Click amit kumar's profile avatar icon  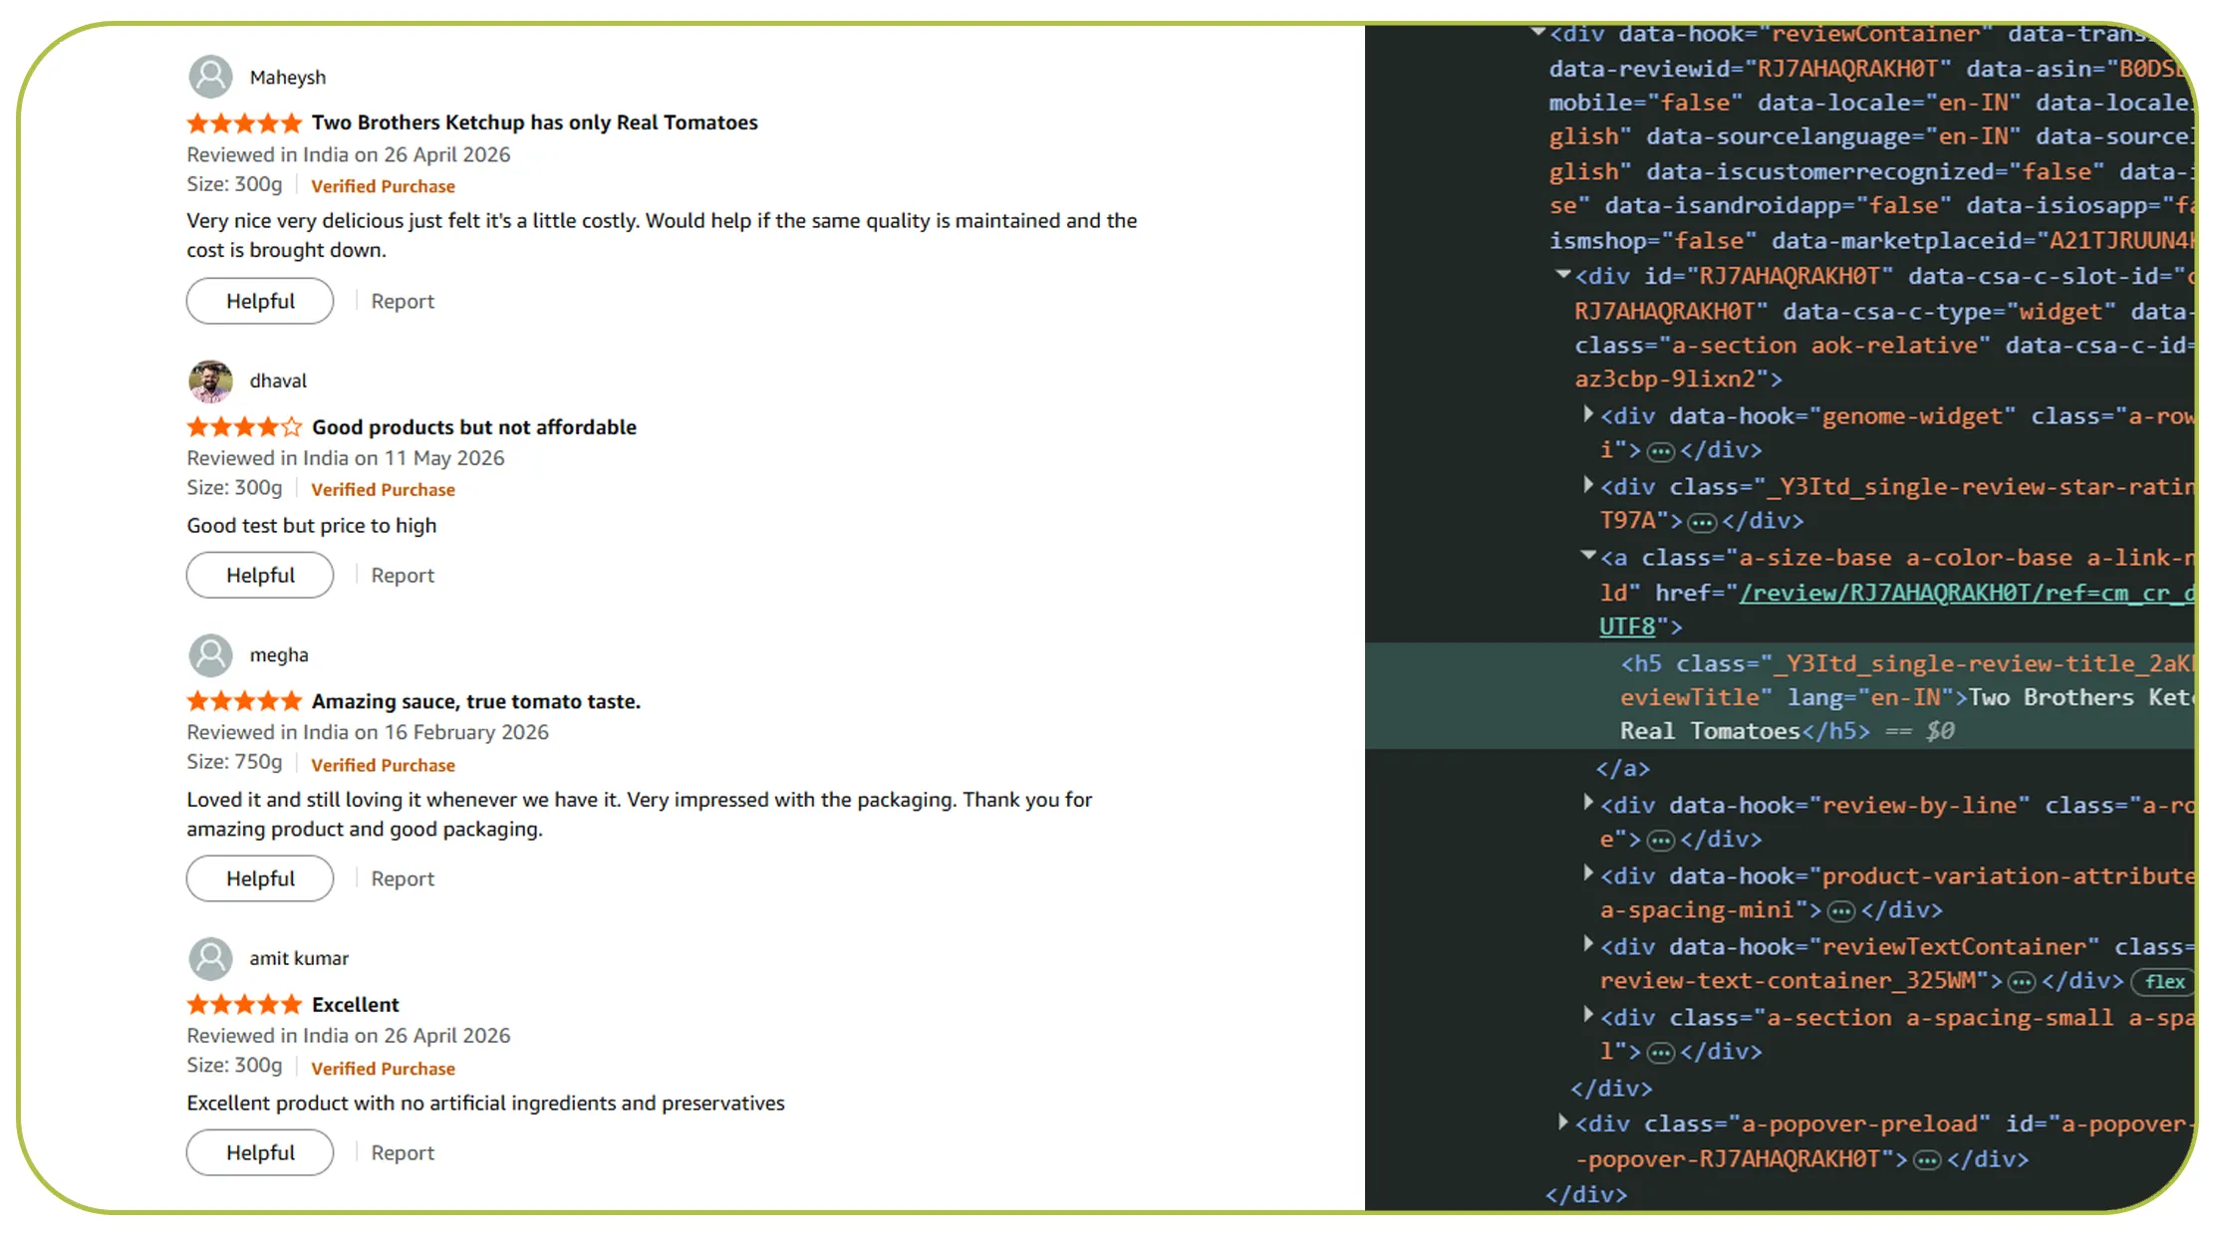point(210,958)
